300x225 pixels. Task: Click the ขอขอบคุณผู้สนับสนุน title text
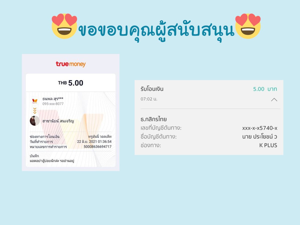click(156, 30)
